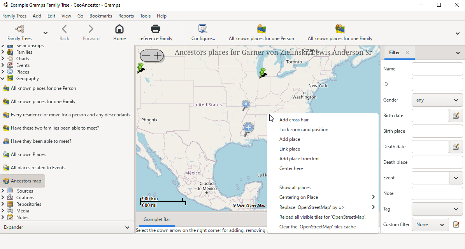
Task: Open the Custom filter dropdown
Action: (x=430, y=225)
